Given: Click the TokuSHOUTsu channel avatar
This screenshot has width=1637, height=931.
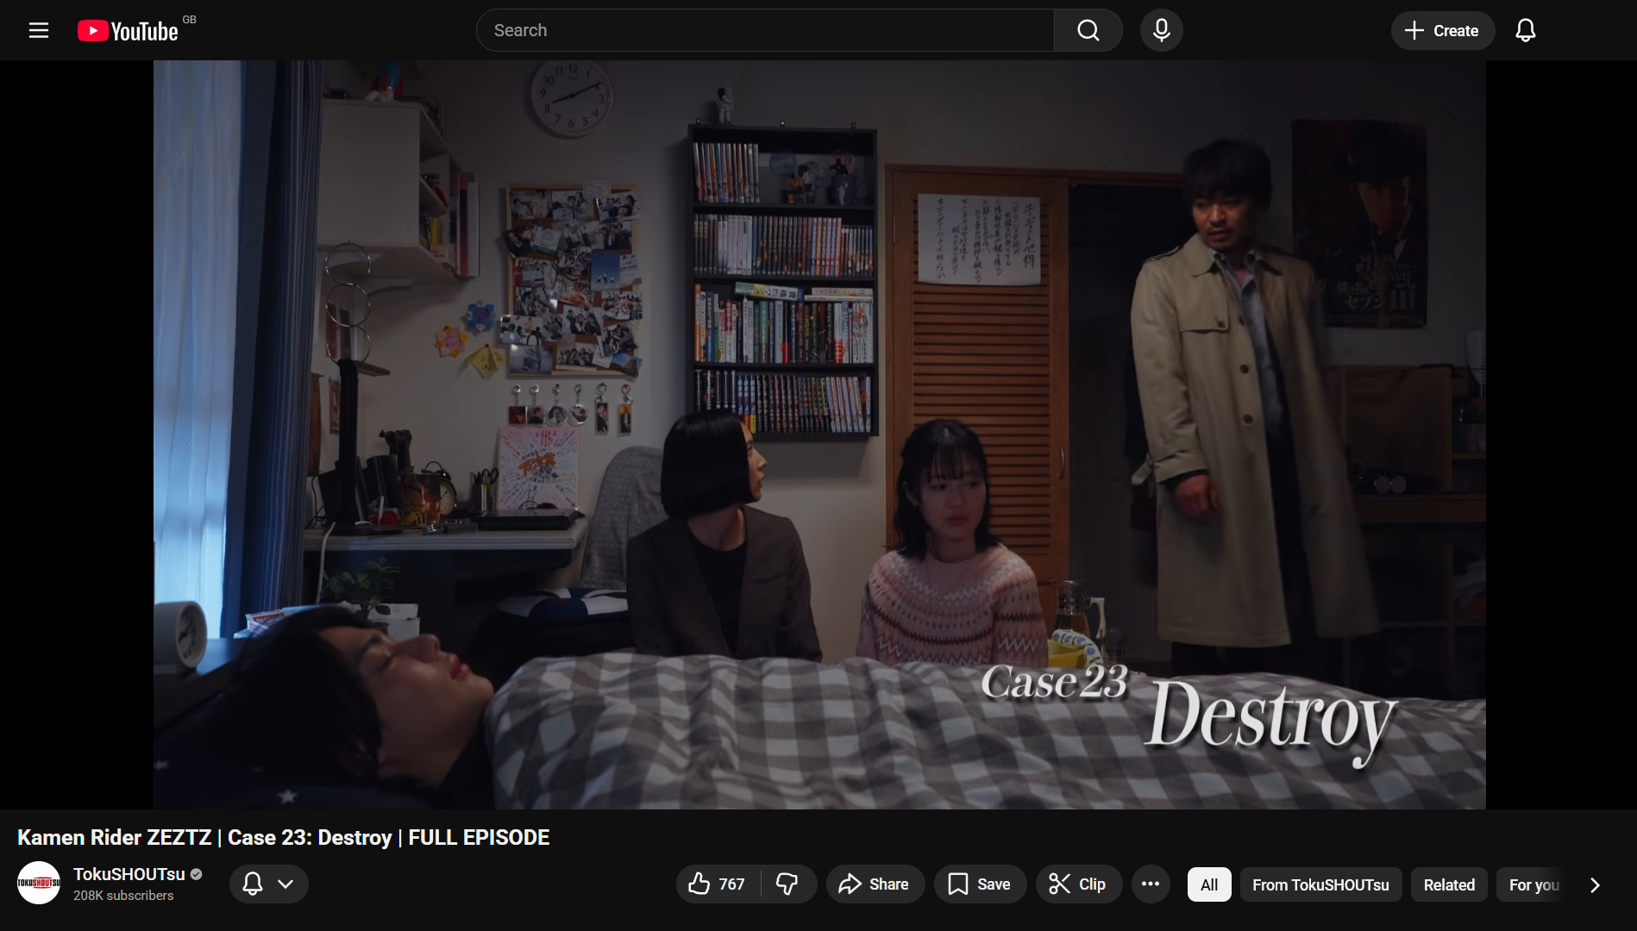Looking at the screenshot, I should (39, 883).
